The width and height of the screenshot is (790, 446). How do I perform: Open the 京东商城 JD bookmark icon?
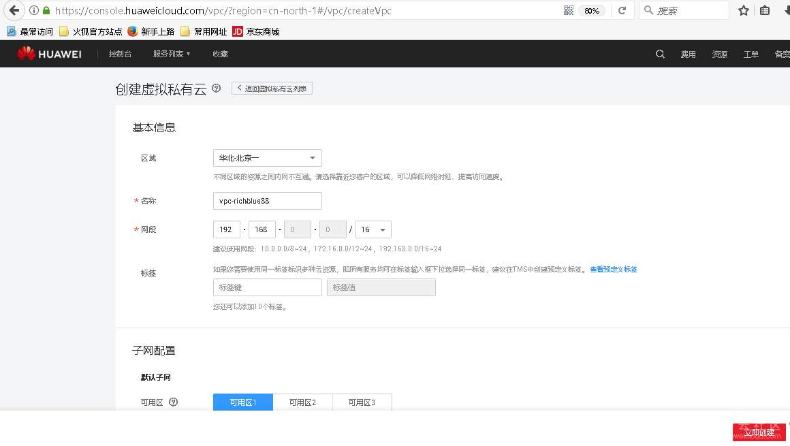(x=239, y=31)
